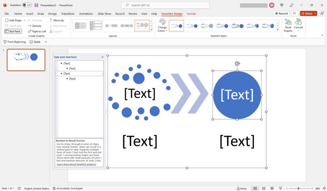The image size is (327, 191).
Task: Open the Transitions tab
Action: coord(68,14)
